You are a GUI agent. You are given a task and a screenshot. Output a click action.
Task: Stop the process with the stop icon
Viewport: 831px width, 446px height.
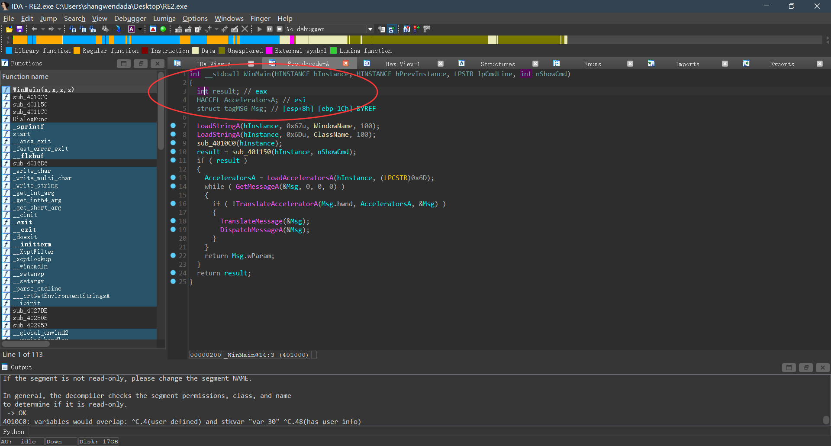pyautogui.click(x=280, y=29)
